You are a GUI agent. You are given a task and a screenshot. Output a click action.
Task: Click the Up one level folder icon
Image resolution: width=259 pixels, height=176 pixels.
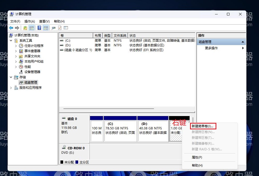[25, 28]
